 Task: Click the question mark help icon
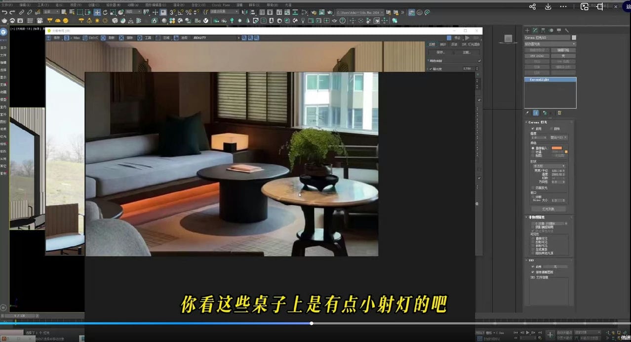tap(342, 21)
